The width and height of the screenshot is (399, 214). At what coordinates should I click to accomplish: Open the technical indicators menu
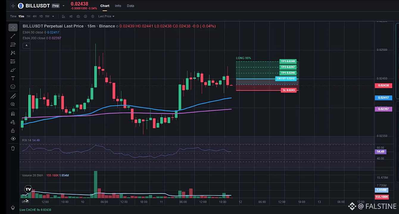64,16
